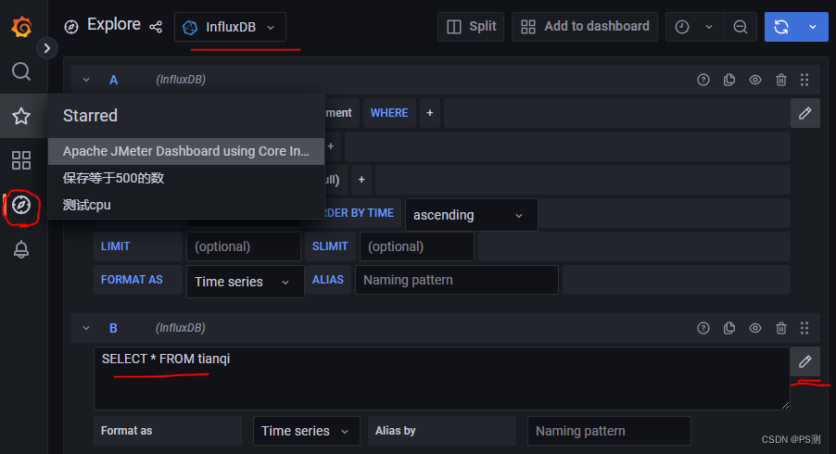This screenshot has width=836, height=454.
Task: Open Apache JMeter Dashboard starred item
Action: 186,151
